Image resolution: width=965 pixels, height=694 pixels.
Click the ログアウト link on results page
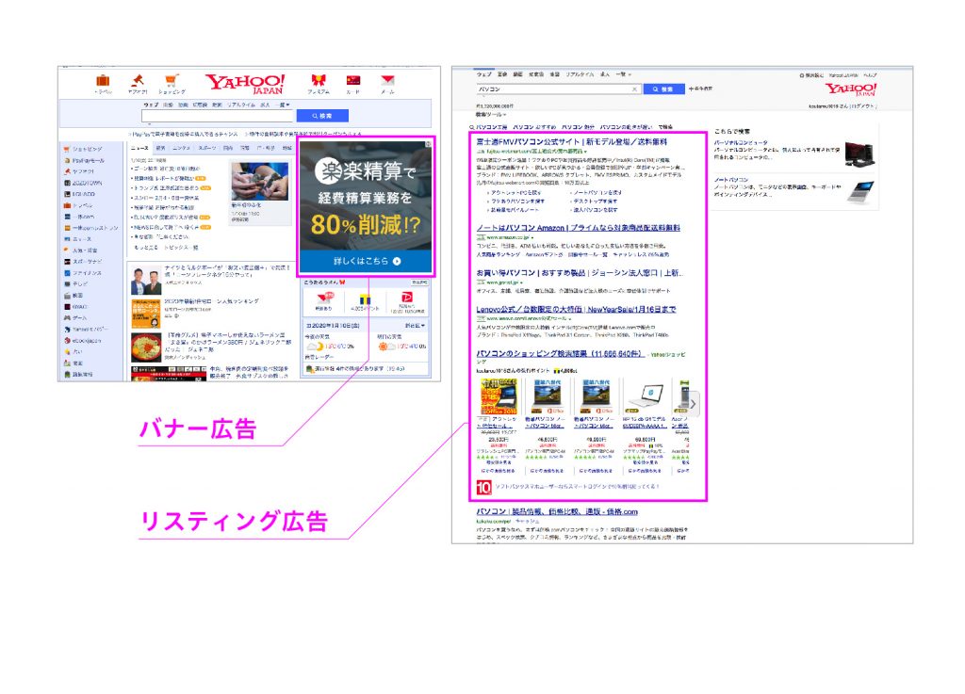click(x=861, y=106)
